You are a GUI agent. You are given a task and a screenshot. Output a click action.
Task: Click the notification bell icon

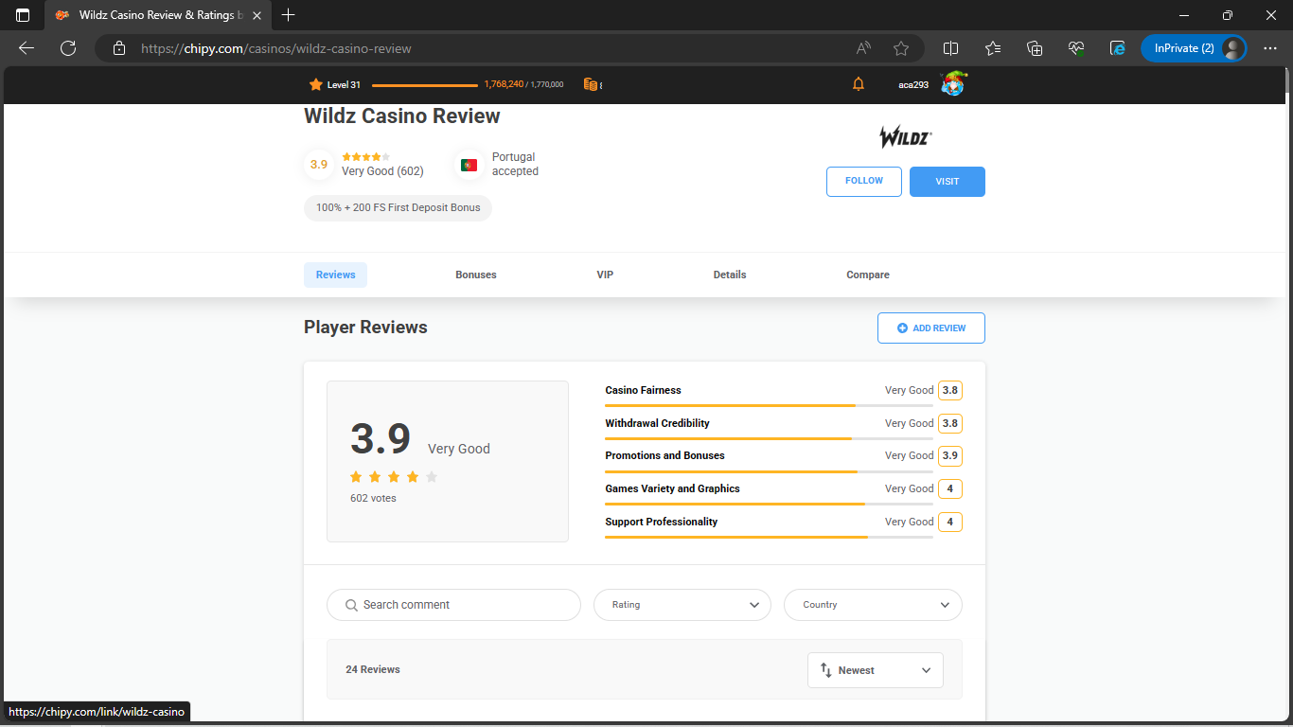click(x=859, y=84)
